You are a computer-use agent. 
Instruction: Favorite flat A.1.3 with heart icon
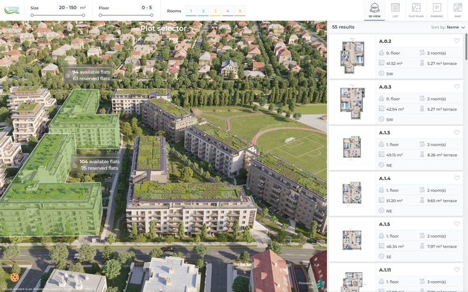coord(457,133)
